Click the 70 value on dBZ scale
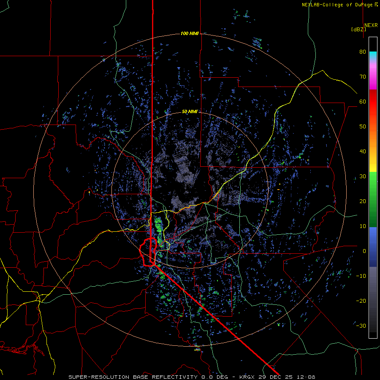Viewport: 380px width, 380px height. pyautogui.click(x=363, y=76)
